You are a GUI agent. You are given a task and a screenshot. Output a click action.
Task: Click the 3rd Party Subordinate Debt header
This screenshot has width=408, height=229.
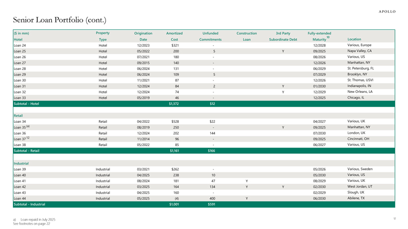tap(283, 36)
